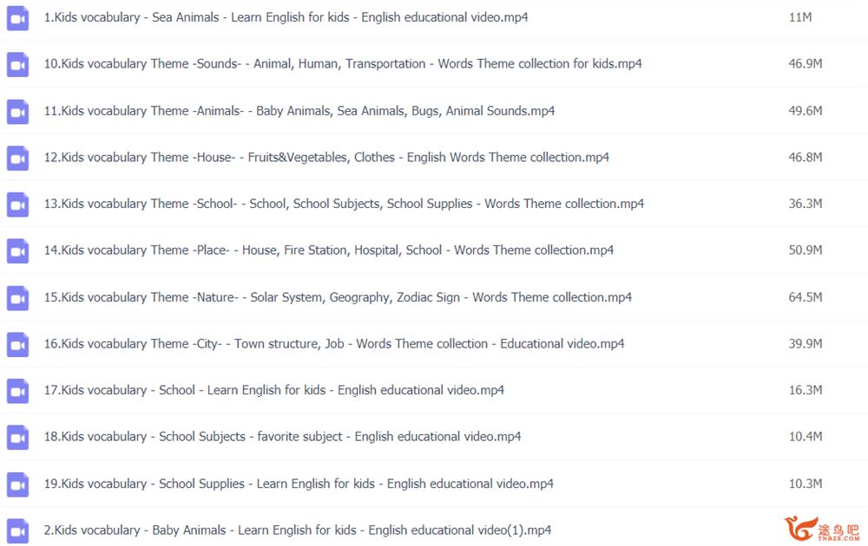Click the 50.9M file size entry
868x546 pixels.
click(x=805, y=250)
